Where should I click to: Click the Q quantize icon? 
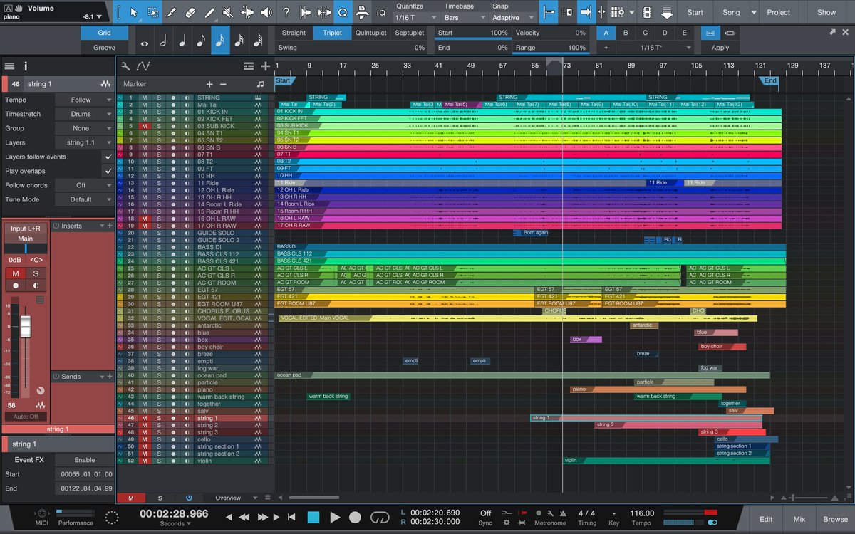tap(342, 12)
